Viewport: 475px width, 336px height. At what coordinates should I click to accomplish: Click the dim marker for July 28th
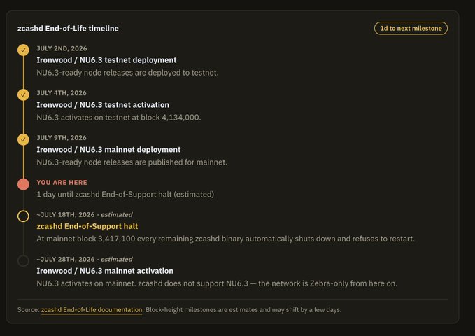pos(23,261)
